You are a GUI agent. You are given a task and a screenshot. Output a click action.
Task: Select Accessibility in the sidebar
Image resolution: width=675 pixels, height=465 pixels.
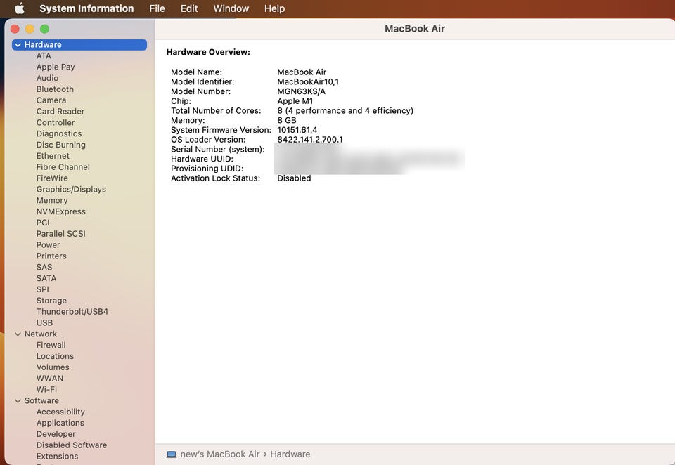(x=60, y=412)
